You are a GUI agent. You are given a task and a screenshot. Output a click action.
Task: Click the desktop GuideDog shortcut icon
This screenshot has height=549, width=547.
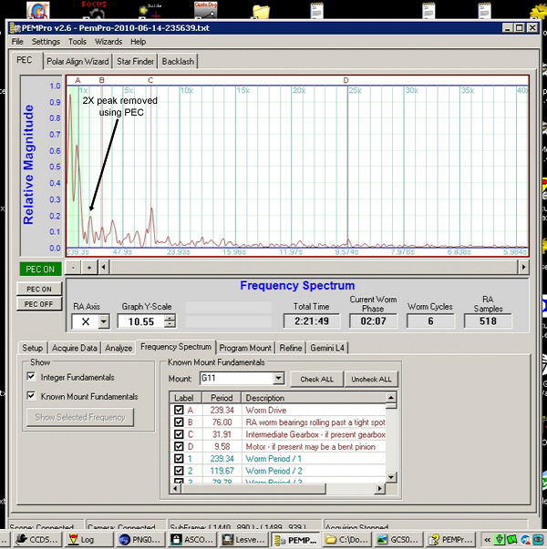click(x=206, y=10)
